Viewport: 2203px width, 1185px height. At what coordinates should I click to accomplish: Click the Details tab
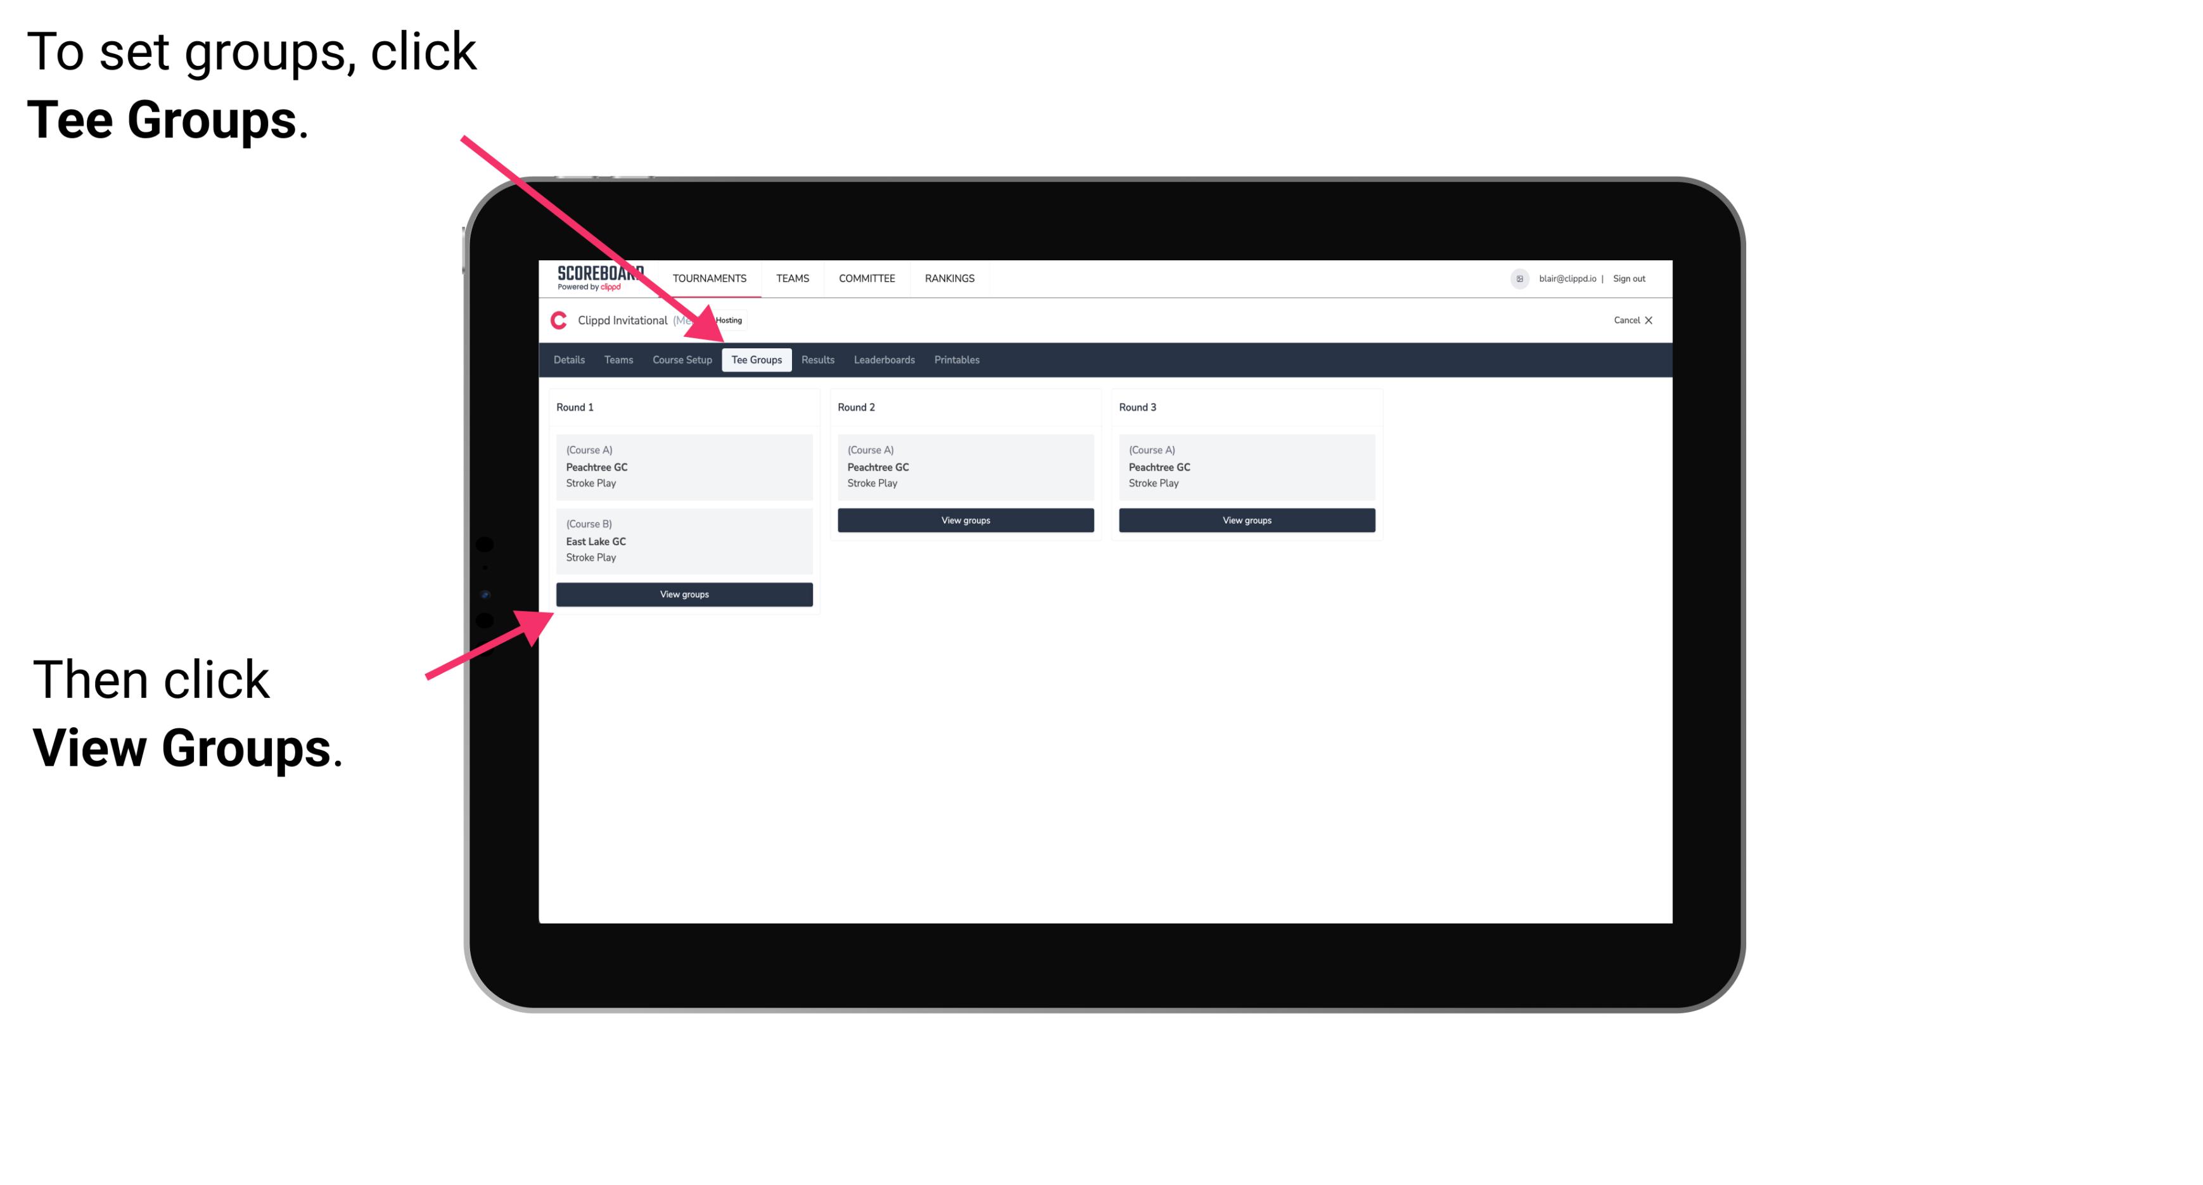coord(571,359)
